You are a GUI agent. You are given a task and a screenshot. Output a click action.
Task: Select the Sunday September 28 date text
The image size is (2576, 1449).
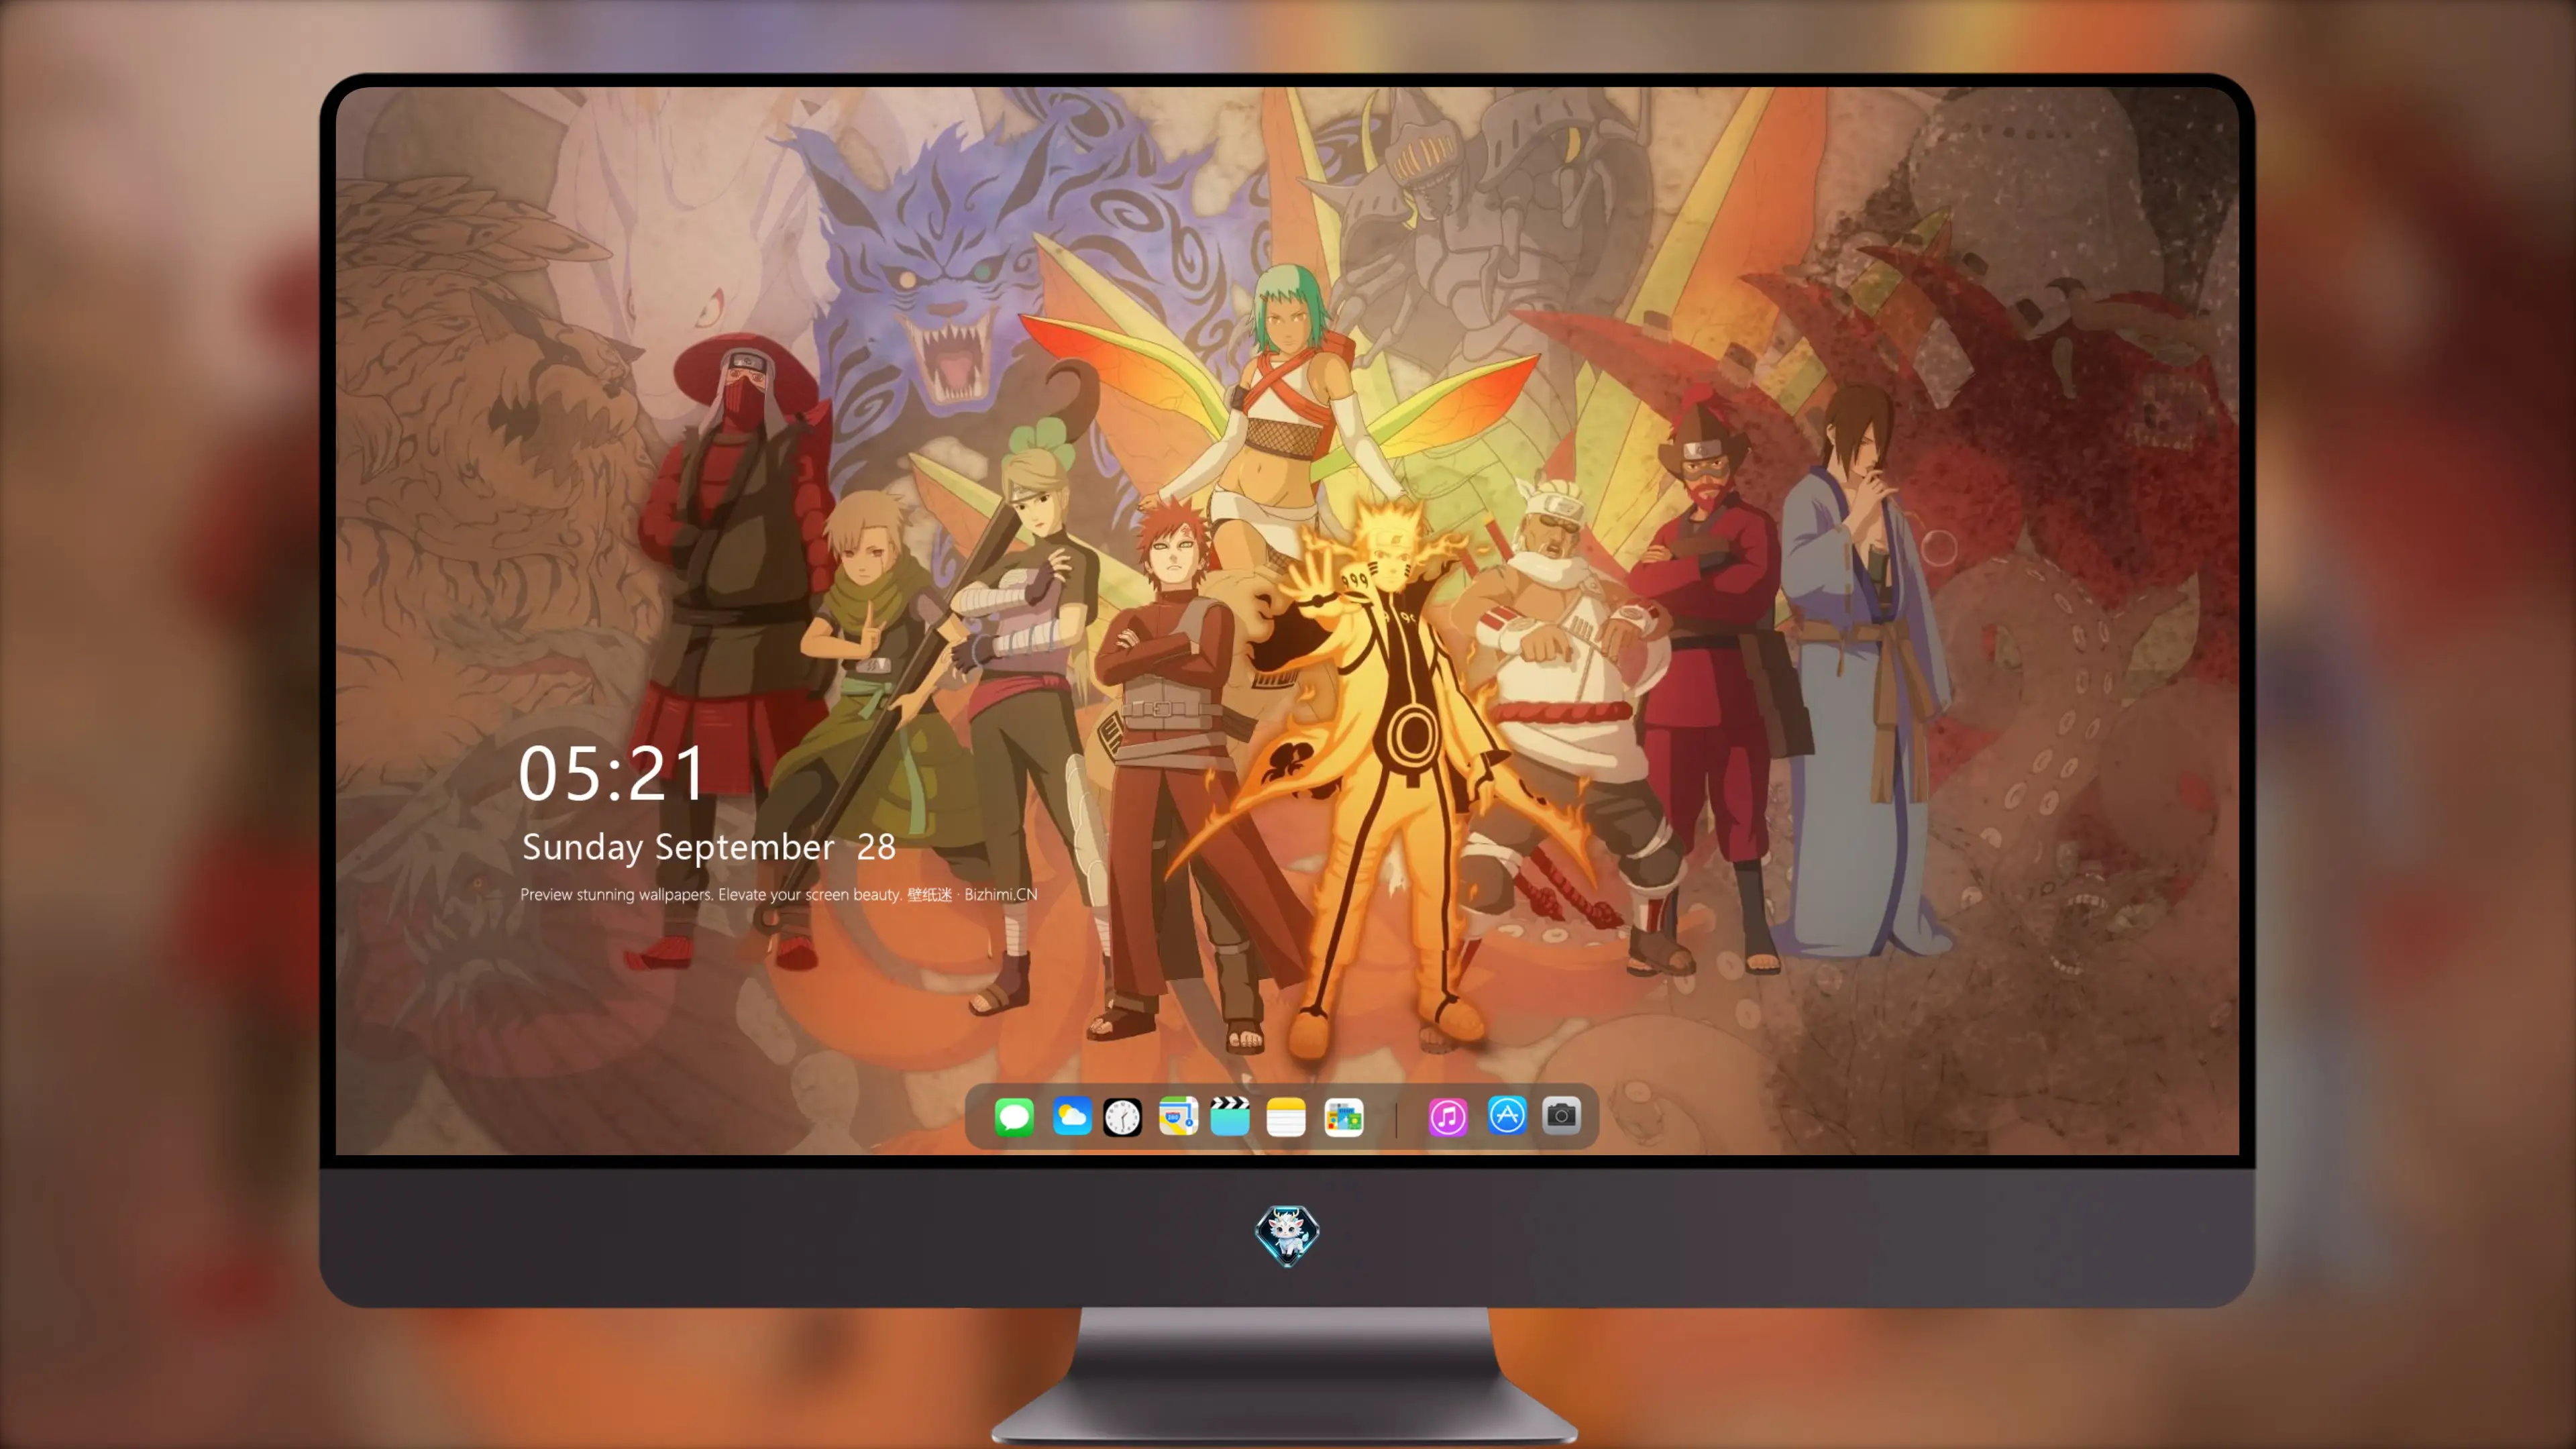point(709,848)
